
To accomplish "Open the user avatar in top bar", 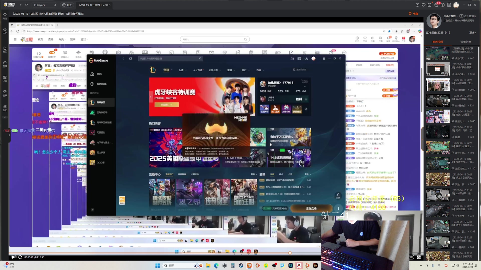I will (456, 5).
